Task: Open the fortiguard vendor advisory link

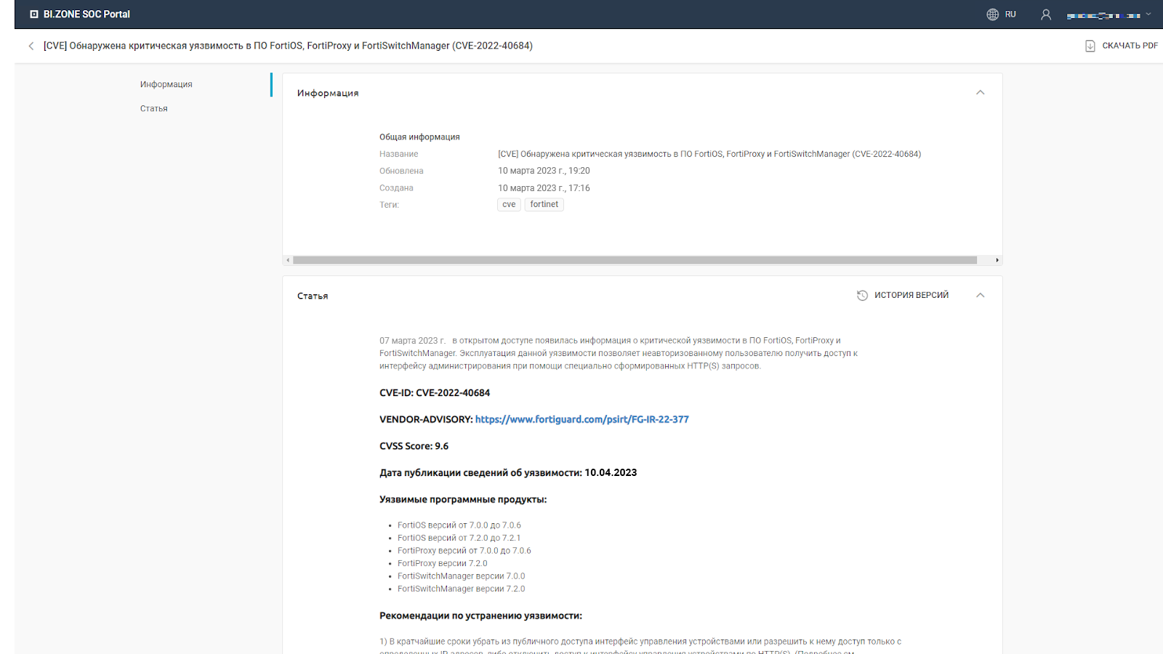Action: 582,419
